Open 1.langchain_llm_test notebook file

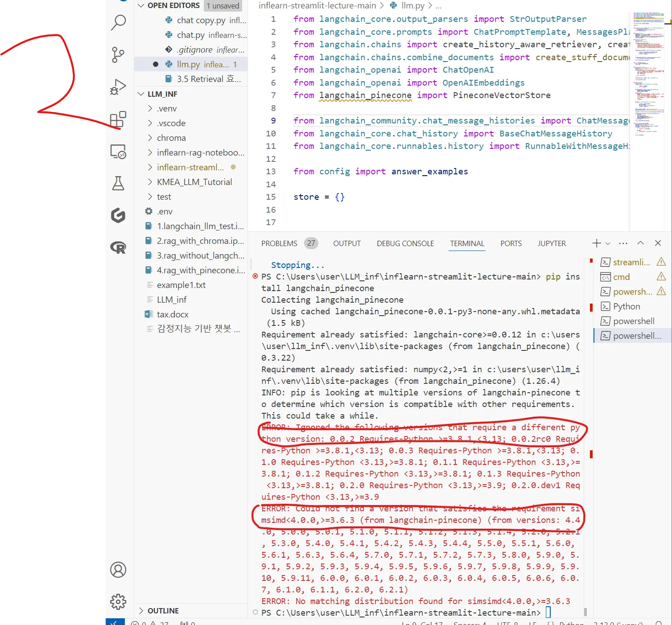(x=191, y=226)
